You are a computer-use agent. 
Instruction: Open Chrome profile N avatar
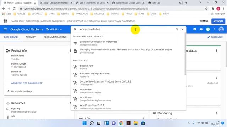point(218,8)
